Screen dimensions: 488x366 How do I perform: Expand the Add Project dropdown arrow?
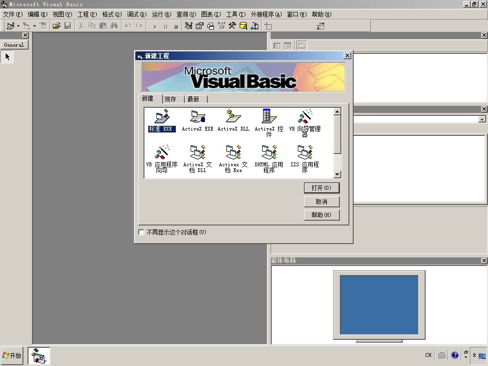tap(18, 26)
